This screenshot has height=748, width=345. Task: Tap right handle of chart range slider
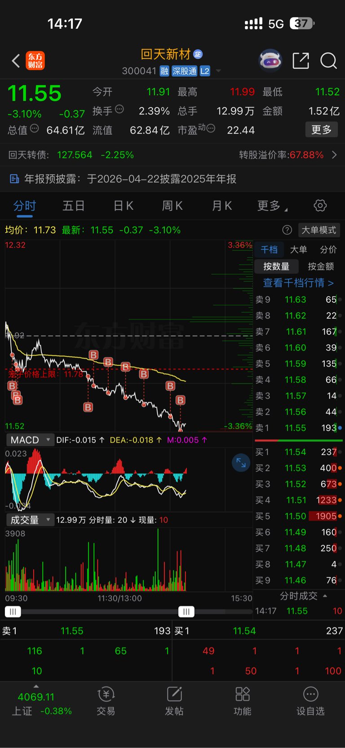pyautogui.click(x=186, y=611)
